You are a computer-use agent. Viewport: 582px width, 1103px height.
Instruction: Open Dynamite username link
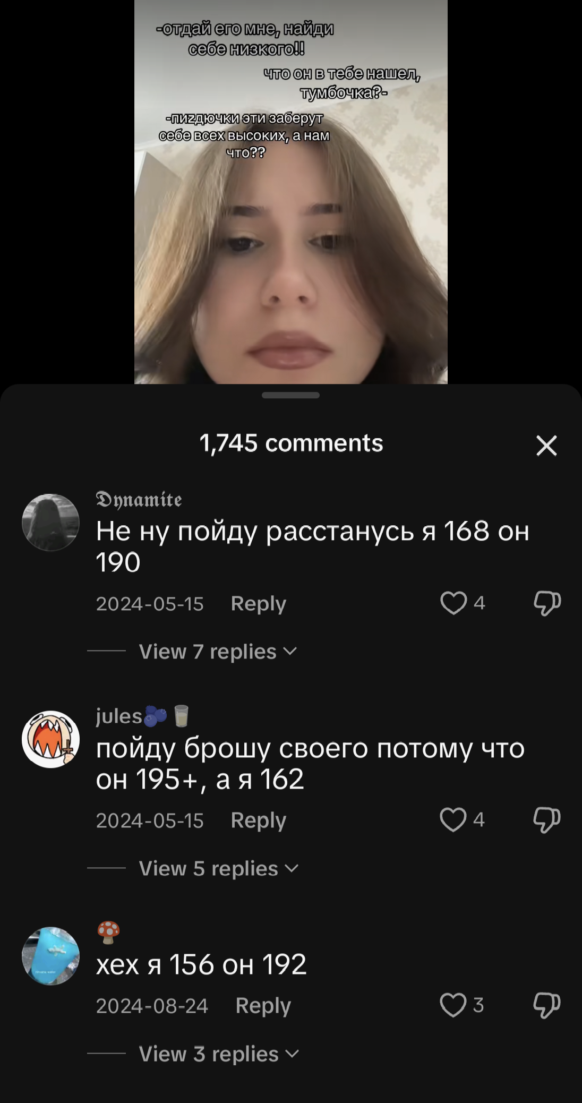pos(139,500)
